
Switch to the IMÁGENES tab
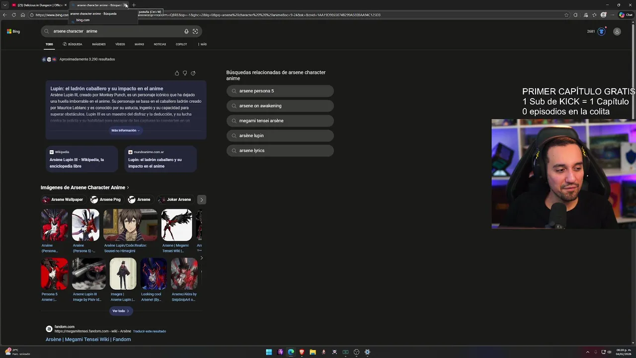tap(99, 44)
